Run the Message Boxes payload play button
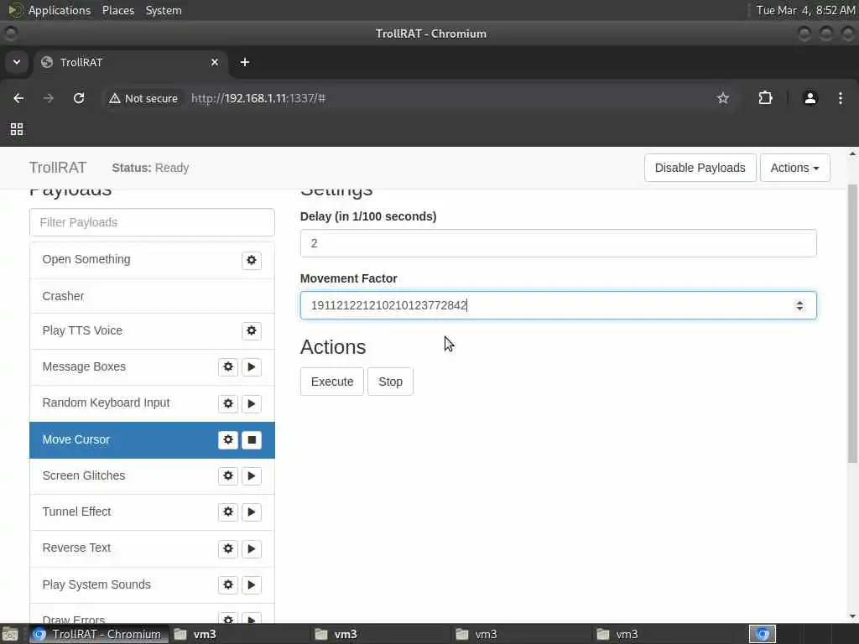The image size is (859, 644). click(252, 367)
